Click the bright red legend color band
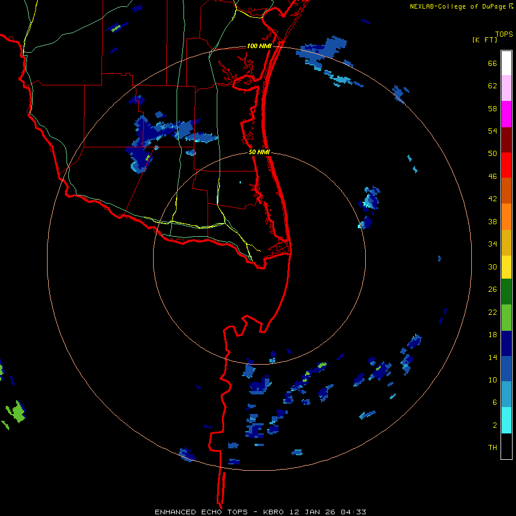The image size is (516, 516). (506, 165)
